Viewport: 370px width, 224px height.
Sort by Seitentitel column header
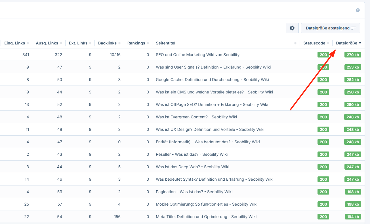point(165,43)
